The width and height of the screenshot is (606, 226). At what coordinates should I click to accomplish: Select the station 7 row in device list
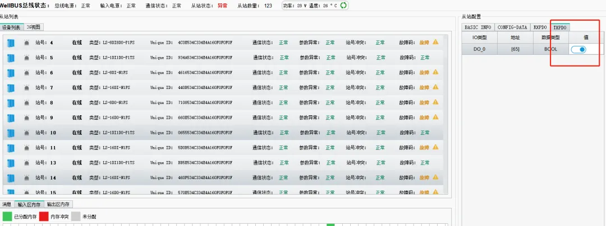224,88
